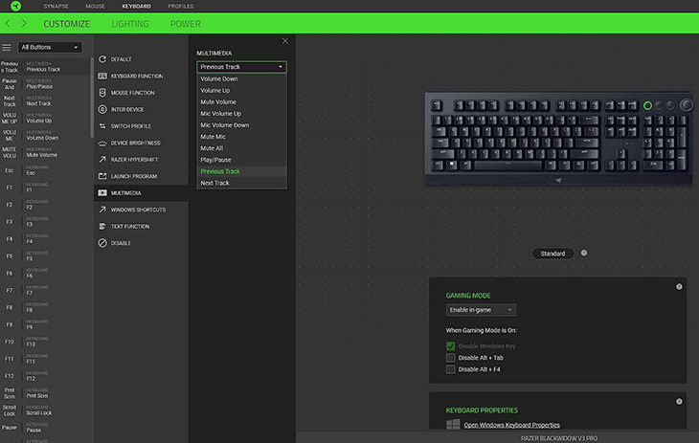Select the highlighted Previous Track list option

tap(241, 171)
